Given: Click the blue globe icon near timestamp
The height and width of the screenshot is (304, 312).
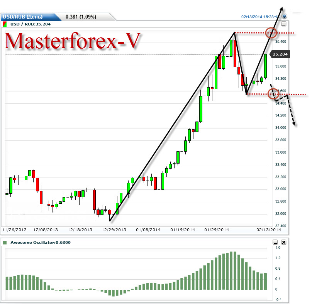Looking at the screenshot, I should [285, 16].
